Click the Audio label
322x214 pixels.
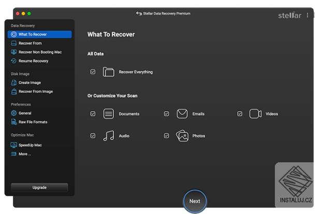pos(124,136)
